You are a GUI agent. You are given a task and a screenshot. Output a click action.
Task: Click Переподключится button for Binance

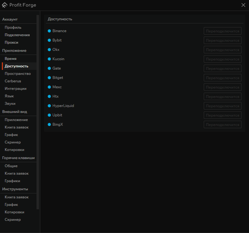(222, 31)
